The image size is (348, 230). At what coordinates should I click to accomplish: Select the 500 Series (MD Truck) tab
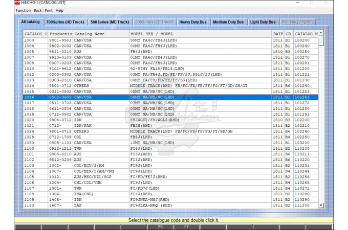coord(110,22)
